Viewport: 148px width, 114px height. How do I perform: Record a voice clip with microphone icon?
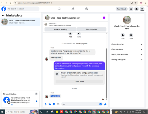click(46, 104)
